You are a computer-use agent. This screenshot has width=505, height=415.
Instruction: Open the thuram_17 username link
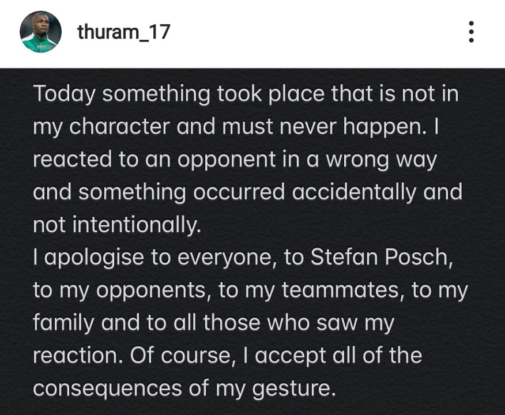(124, 32)
